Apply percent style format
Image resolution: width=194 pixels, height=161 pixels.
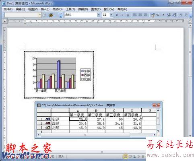tap(158, 15)
